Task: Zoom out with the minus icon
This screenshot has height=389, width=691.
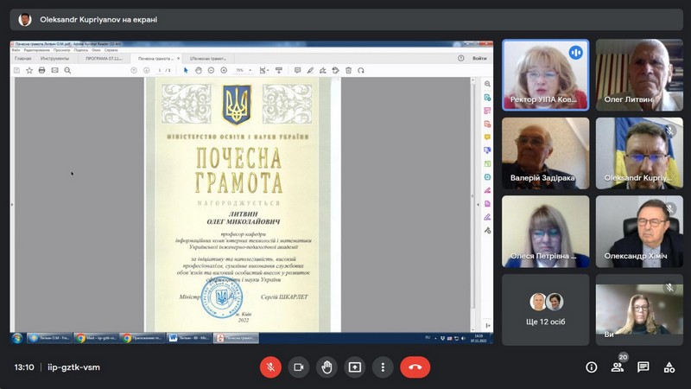Action: click(211, 70)
